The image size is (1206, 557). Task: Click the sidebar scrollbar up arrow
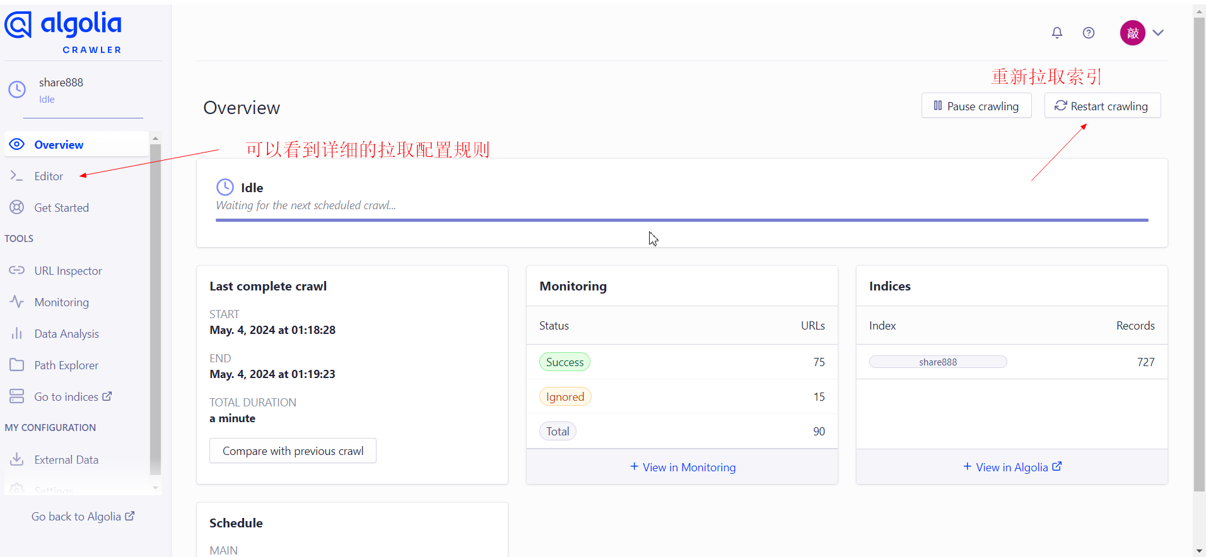click(x=155, y=138)
